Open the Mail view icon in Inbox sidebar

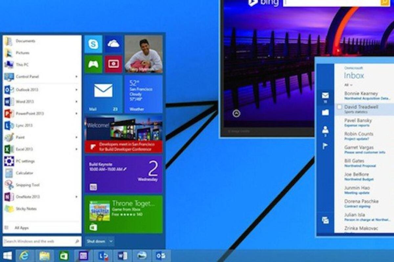click(x=325, y=95)
